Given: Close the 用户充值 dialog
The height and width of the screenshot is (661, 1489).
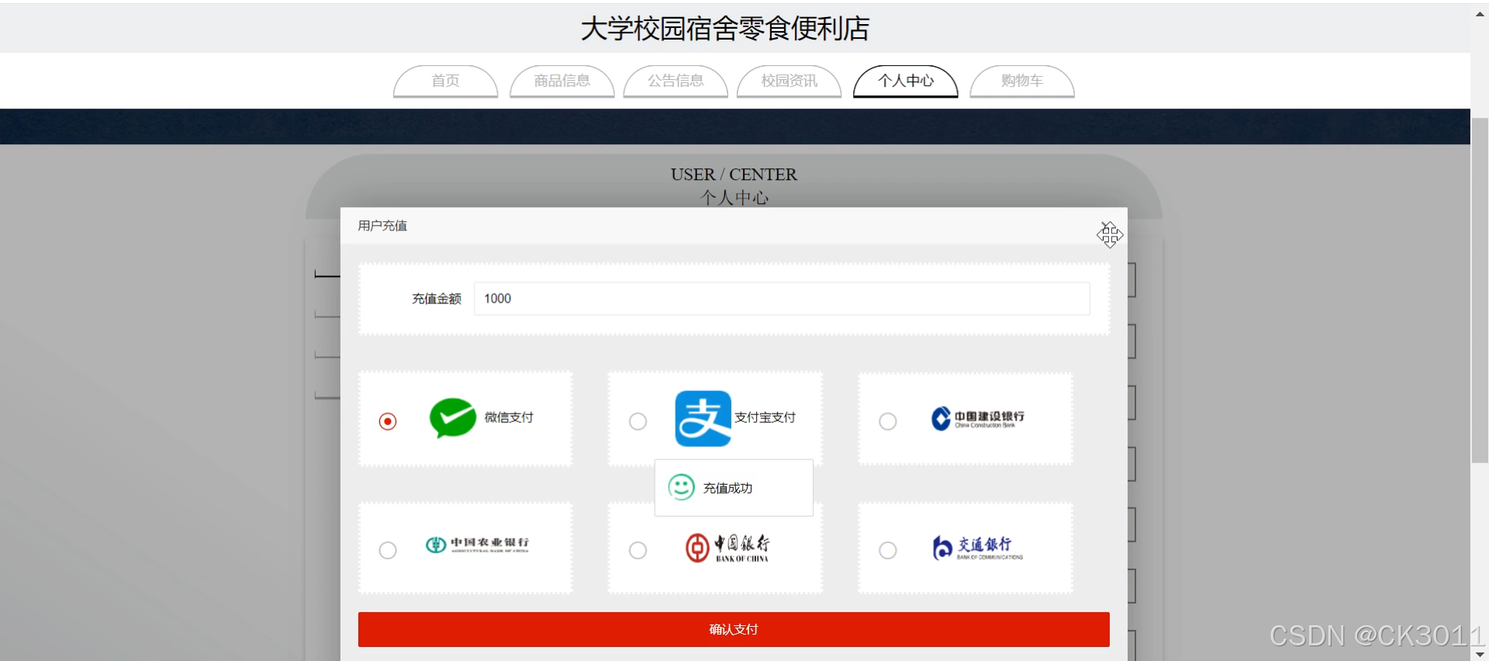Looking at the screenshot, I should [x=1107, y=226].
